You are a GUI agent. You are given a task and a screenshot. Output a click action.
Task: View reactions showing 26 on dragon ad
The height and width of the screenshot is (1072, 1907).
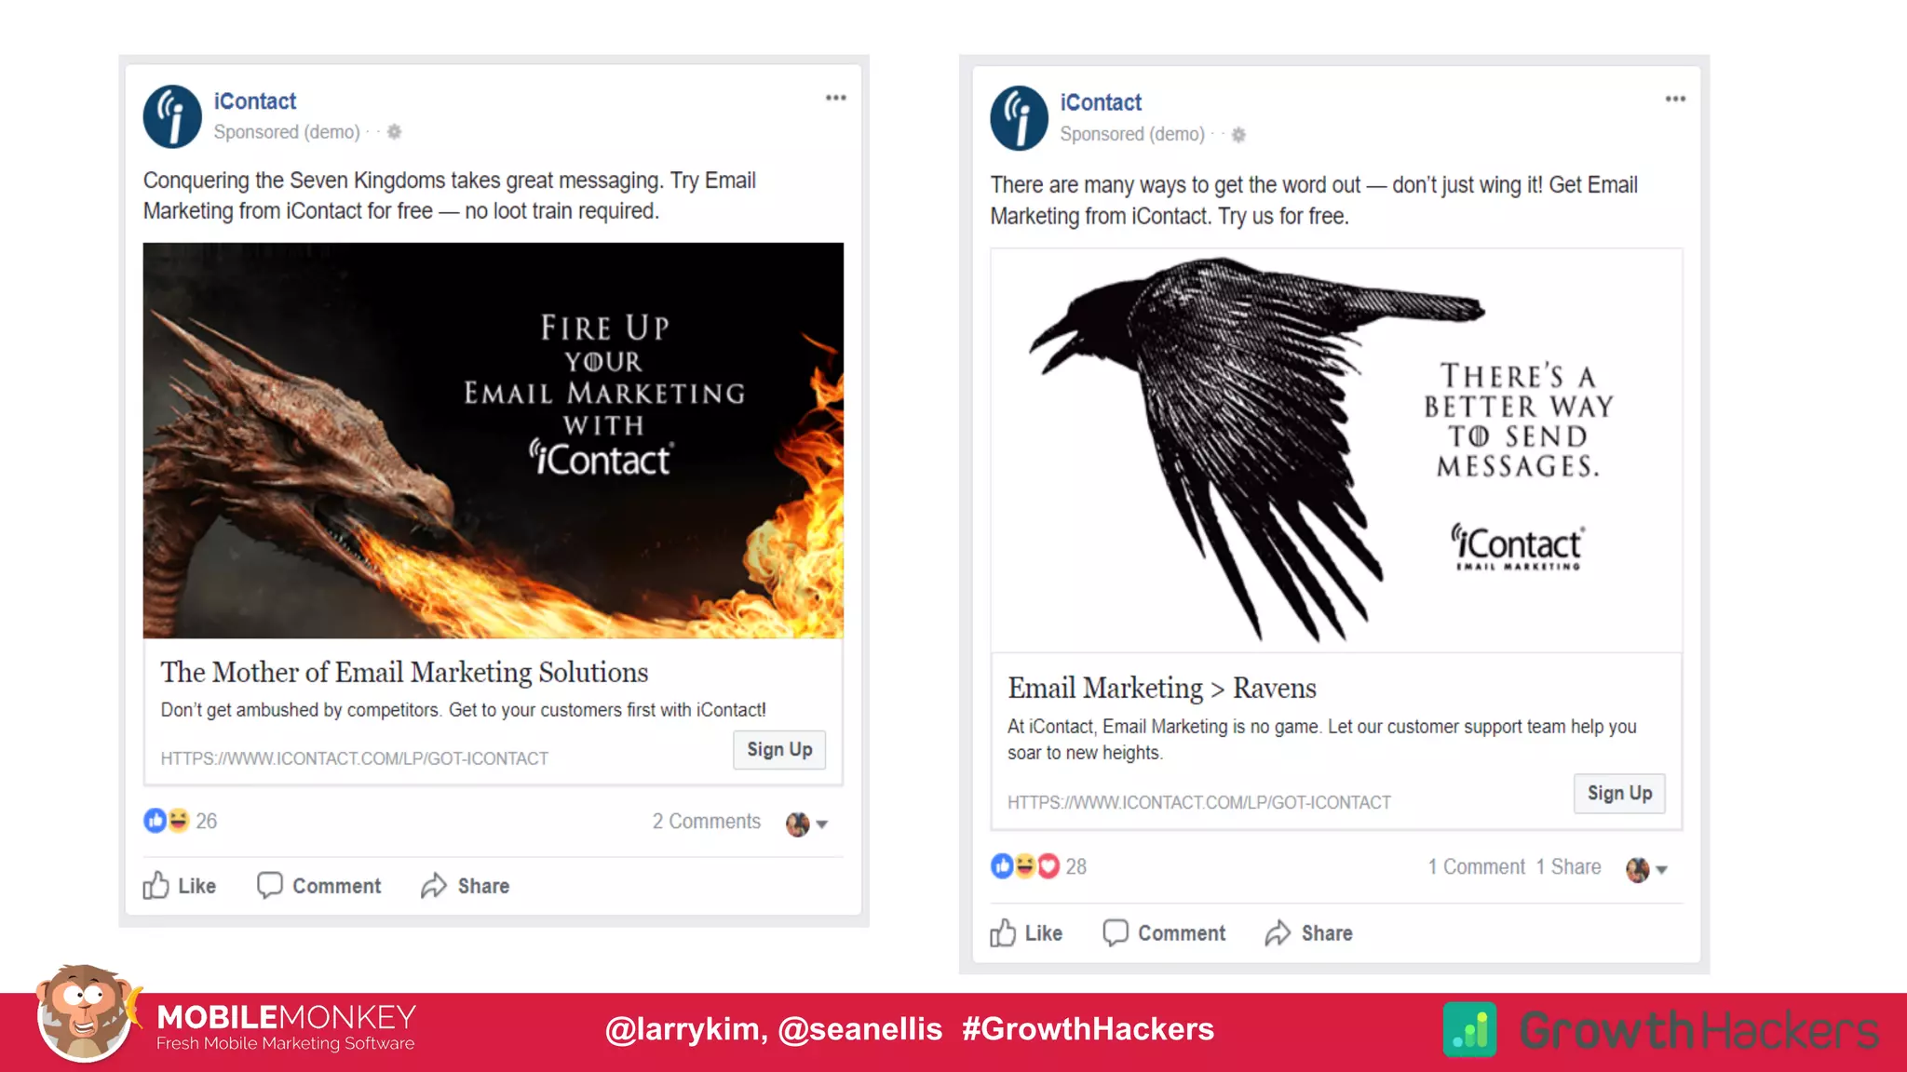[x=180, y=821]
